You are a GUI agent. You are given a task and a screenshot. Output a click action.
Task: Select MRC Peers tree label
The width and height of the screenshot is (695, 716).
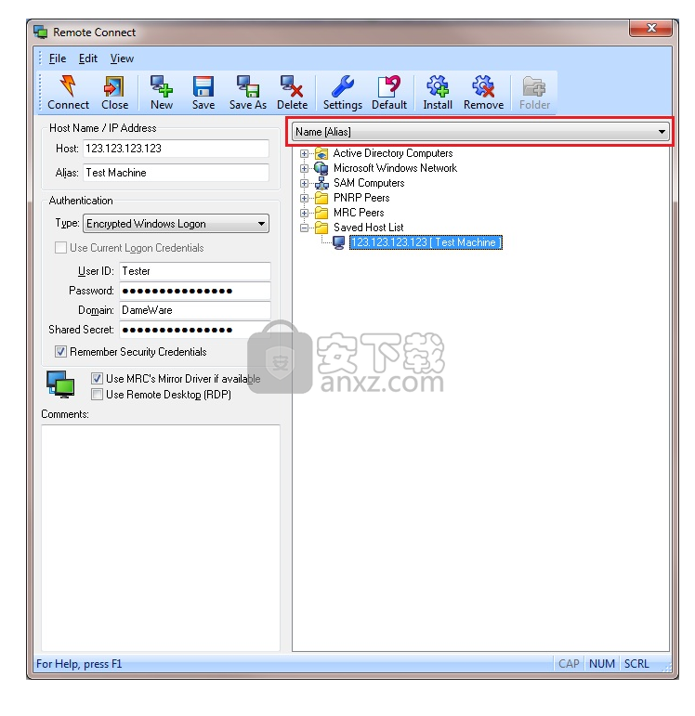[359, 213]
